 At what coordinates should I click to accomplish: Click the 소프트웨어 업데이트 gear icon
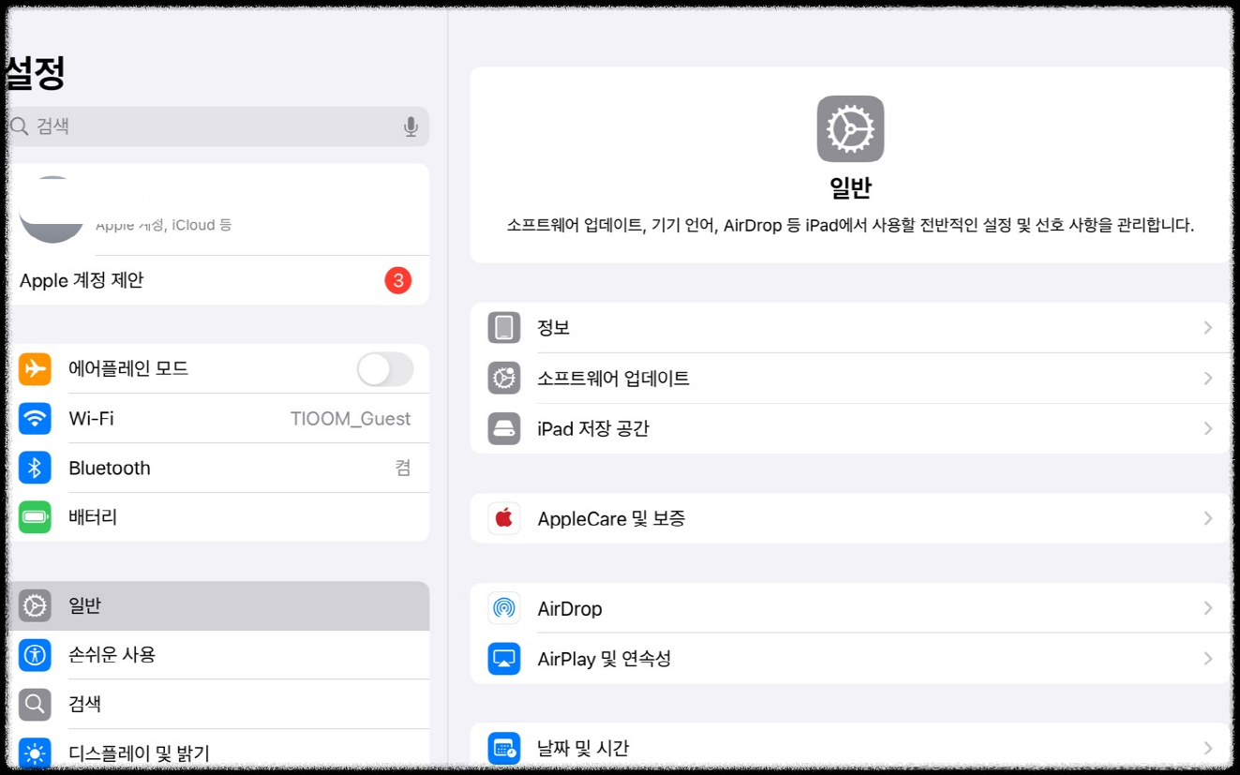503,378
